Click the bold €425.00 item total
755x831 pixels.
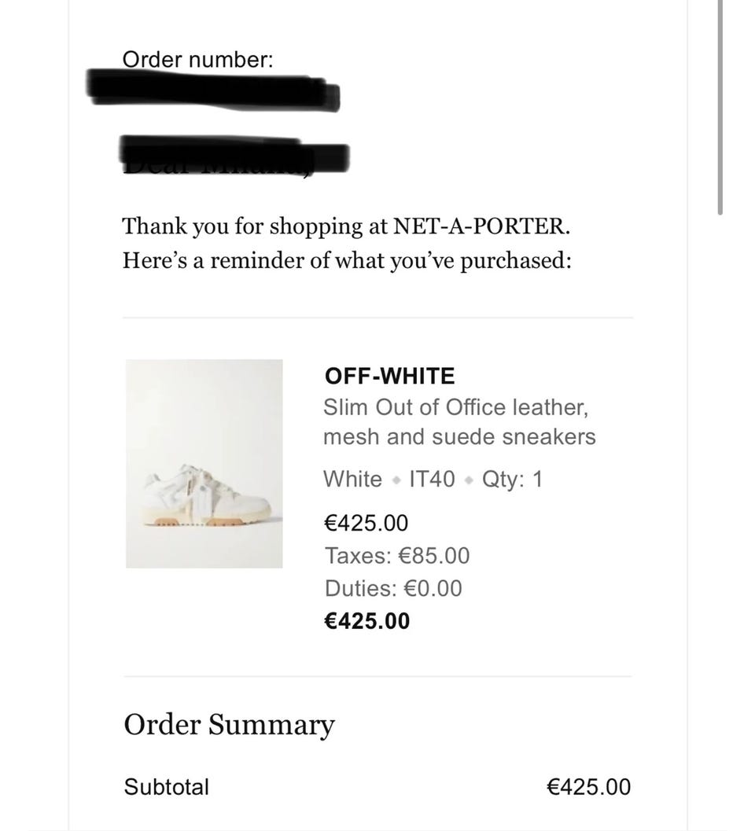pos(367,621)
